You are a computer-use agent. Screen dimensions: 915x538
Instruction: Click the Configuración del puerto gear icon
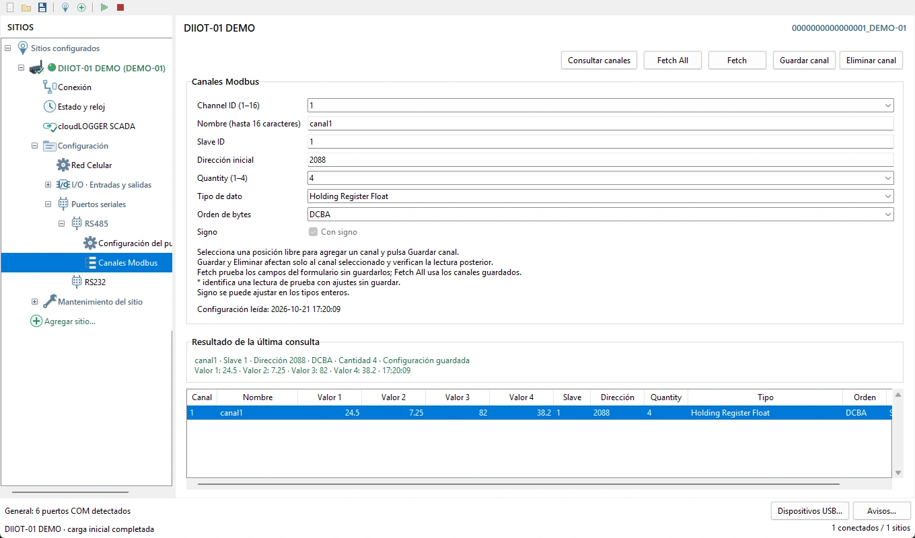pos(90,243)
